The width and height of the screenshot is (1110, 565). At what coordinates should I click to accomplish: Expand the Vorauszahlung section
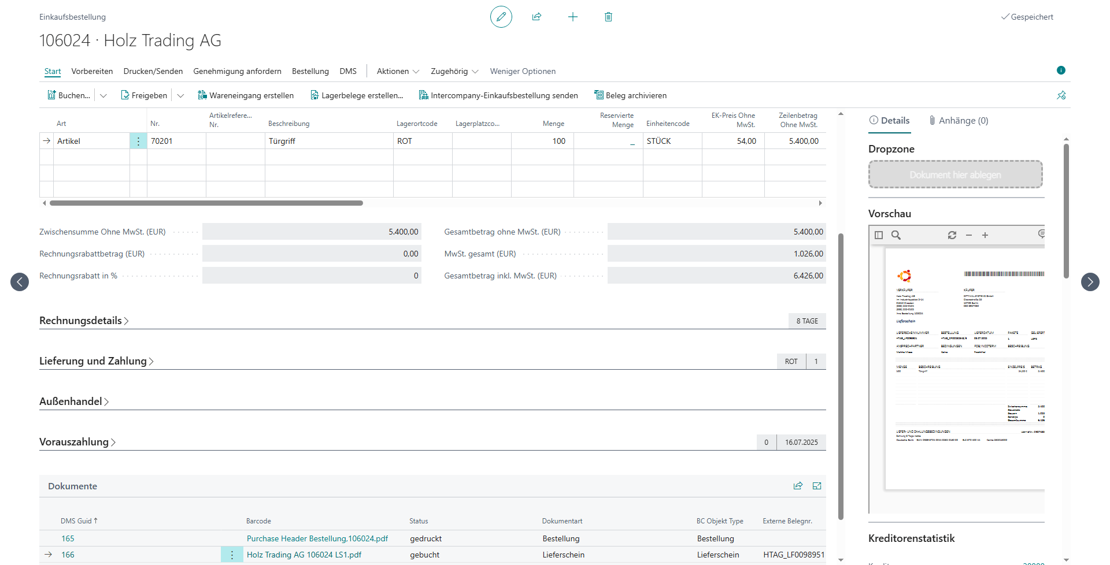pyautogui.click(x=77, y=442)
